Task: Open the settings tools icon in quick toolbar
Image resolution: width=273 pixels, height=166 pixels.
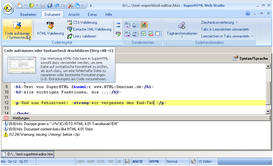Action: click(x=70, y=6)
